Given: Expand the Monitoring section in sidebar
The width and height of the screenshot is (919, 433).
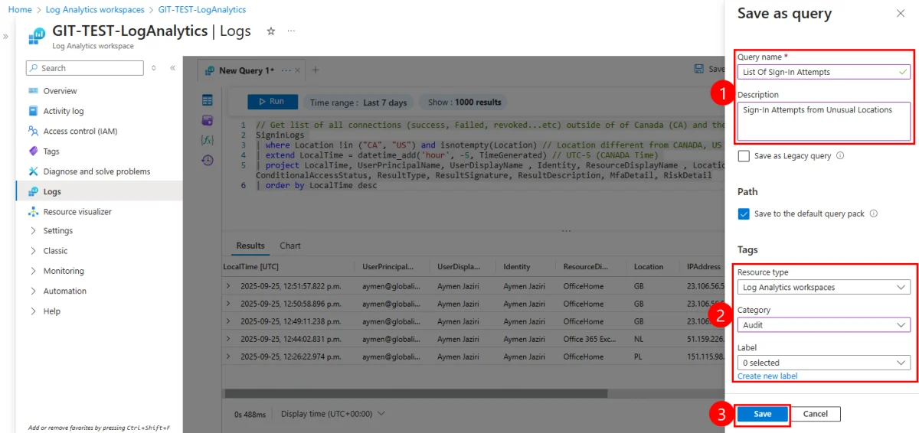Looking at the screenshot, I should point(64,271).
